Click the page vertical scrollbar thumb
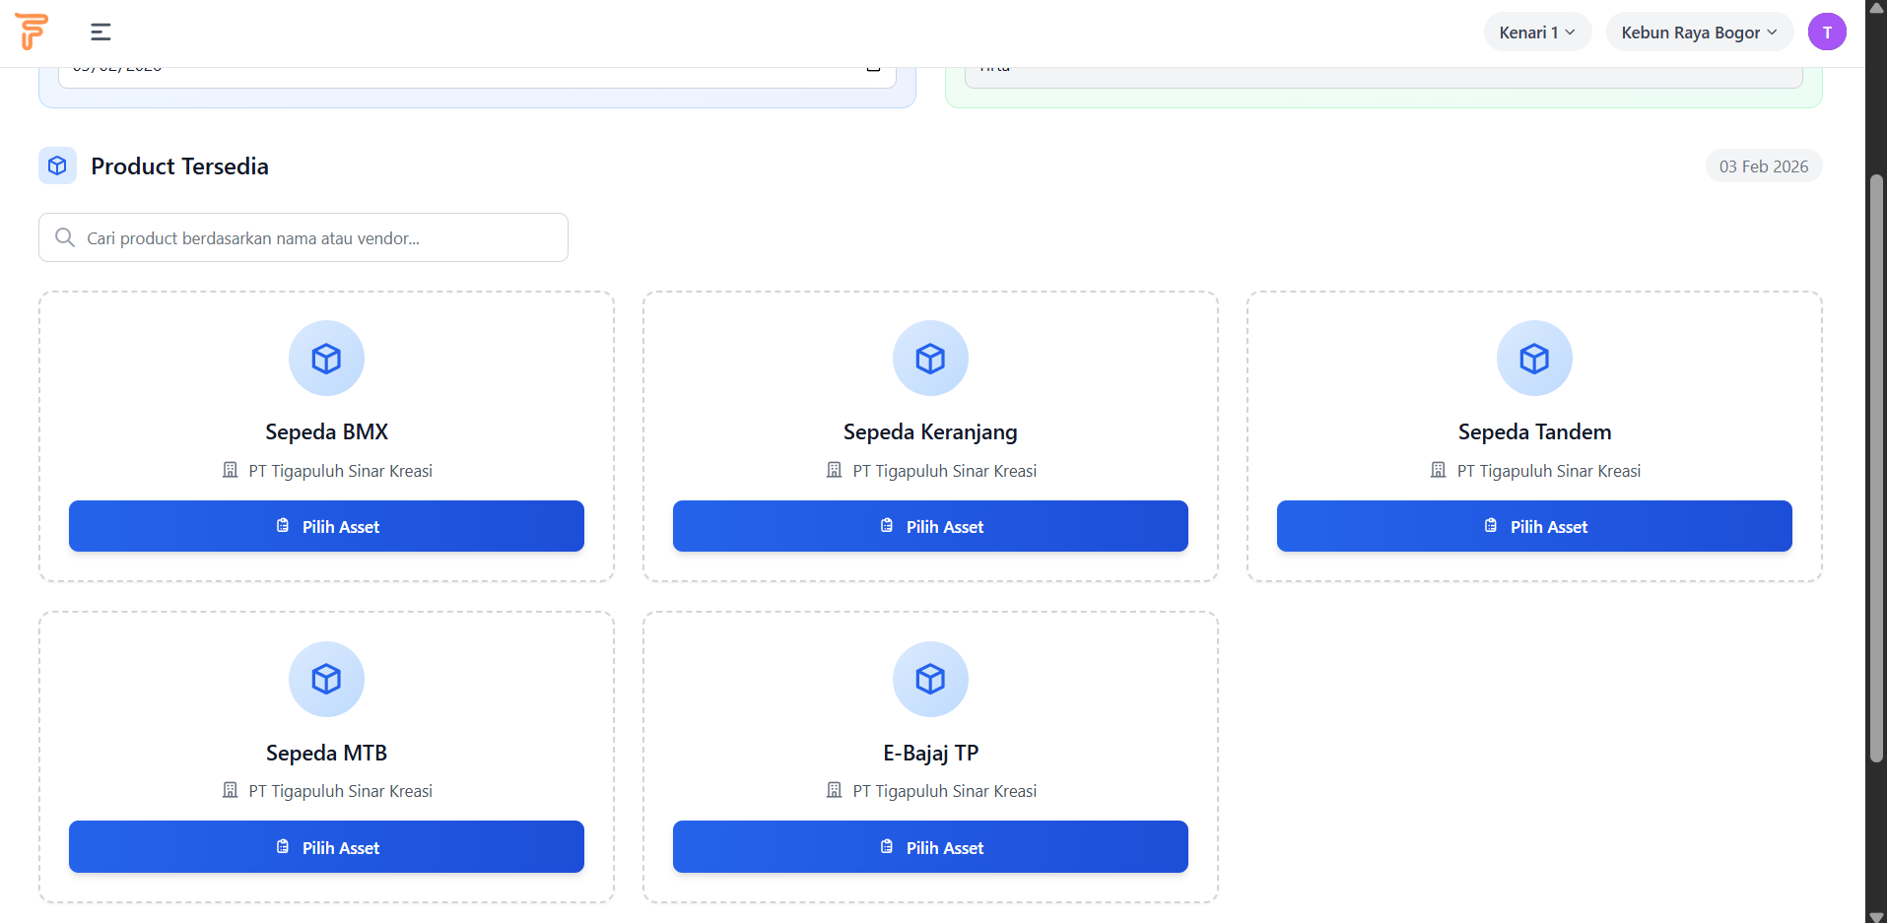Image resolution: width=1887 pixels, height=923 pixels. [1876, 468]
